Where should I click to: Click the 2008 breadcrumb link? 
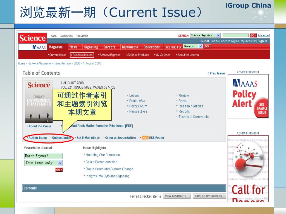point(77,63)
